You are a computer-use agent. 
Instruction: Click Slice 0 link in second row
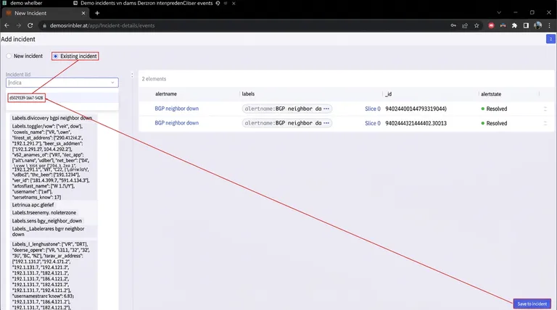pos(373,123)
